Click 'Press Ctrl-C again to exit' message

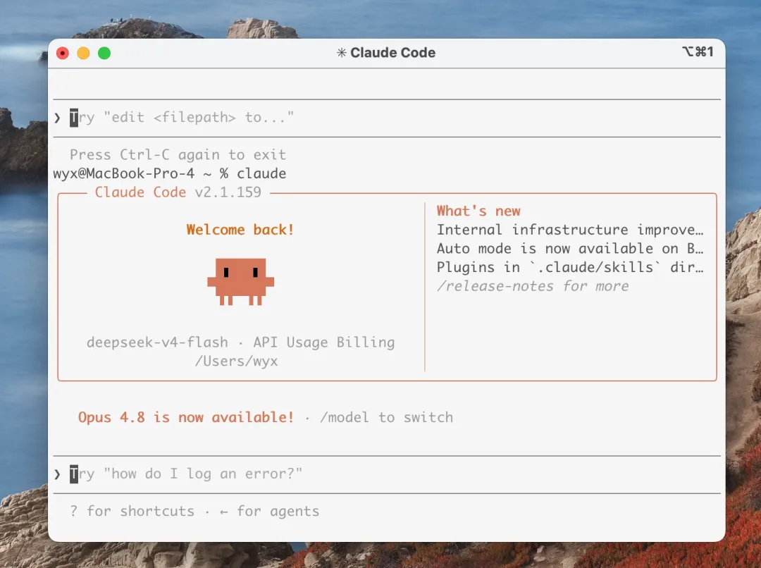[x=178, y=155]
